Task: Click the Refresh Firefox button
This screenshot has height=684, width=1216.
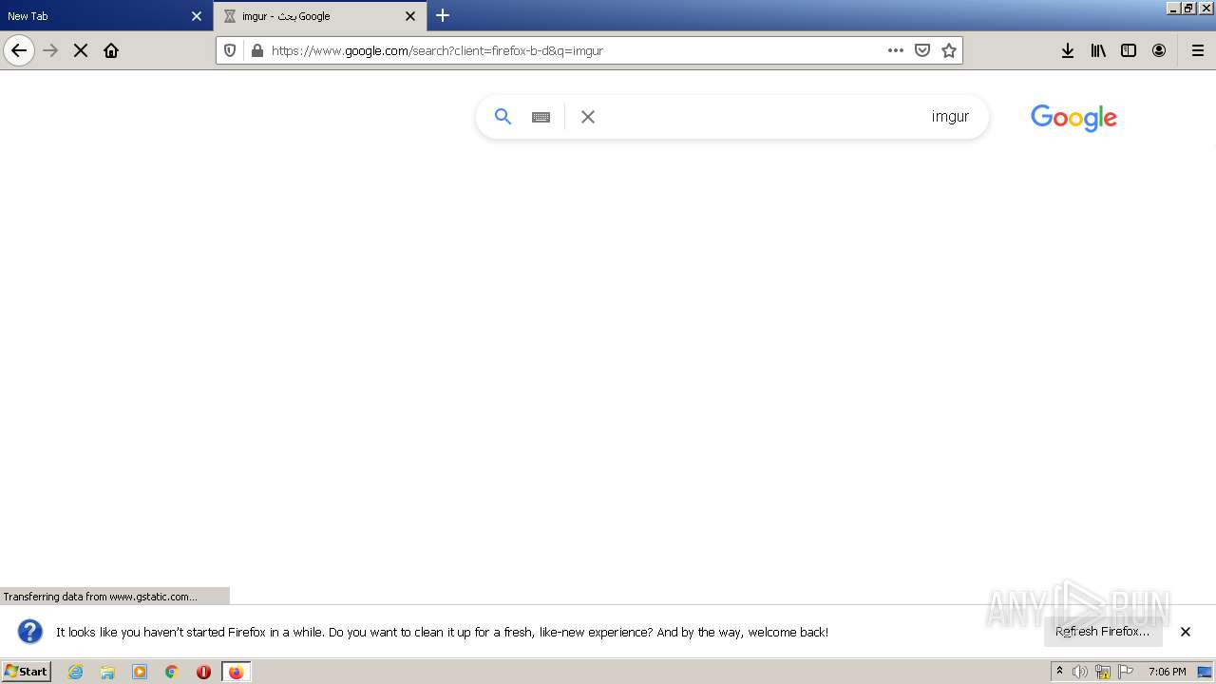Action: [1103, 632]
